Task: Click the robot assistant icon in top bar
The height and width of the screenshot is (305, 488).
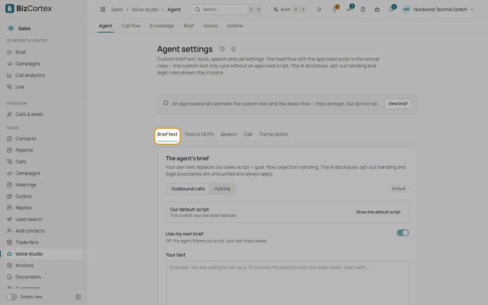Action: tap(377, 9)
